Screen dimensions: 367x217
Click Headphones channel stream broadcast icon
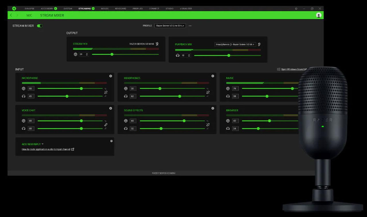(x=126, y=88)
